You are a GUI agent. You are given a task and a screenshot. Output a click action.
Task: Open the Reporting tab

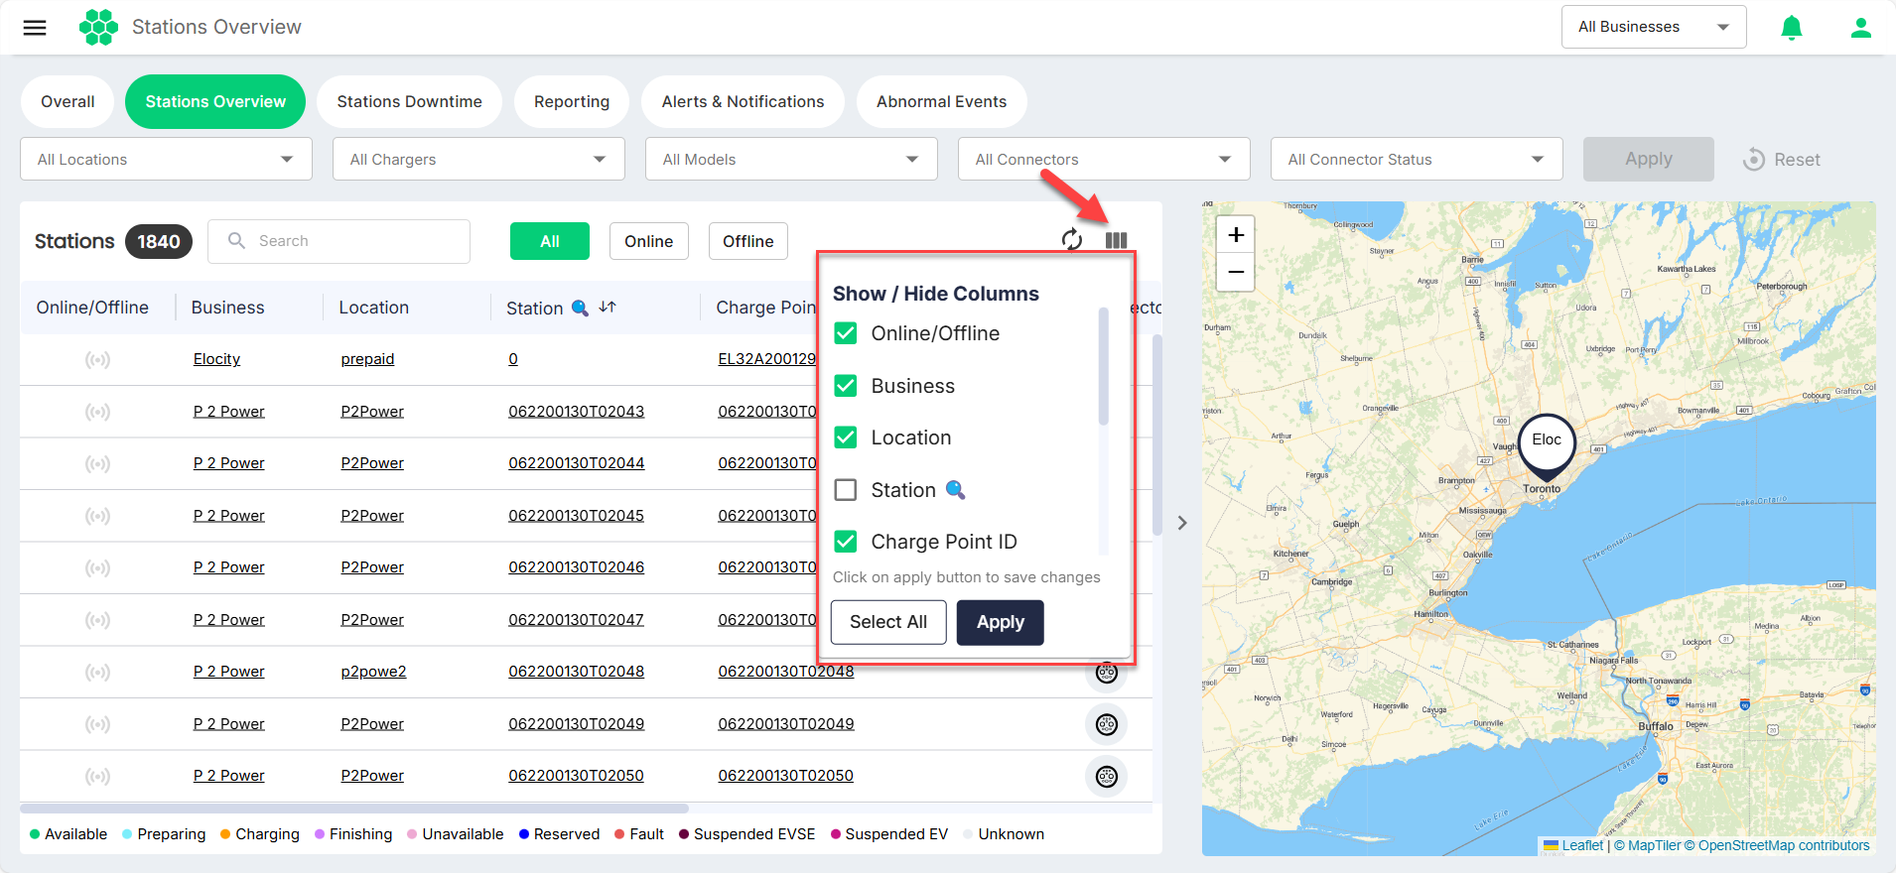coord(572,101)
